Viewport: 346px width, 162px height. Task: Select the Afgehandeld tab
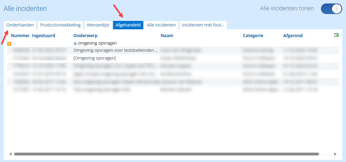[128, 25]
